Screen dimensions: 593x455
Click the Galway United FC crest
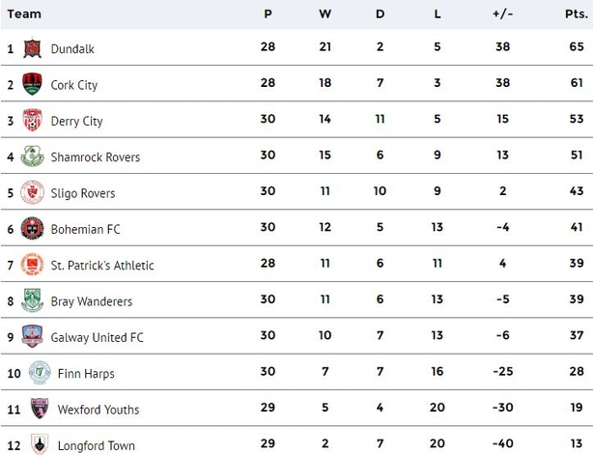(x=32, y=336)
